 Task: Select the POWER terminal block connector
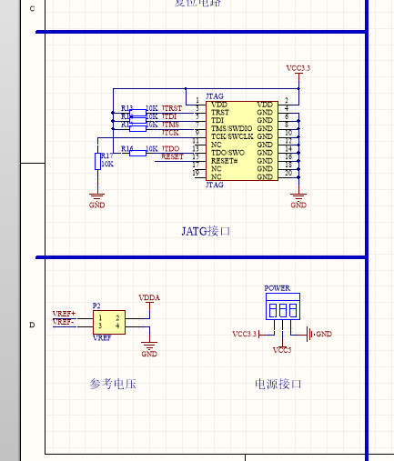click(283, 306)
